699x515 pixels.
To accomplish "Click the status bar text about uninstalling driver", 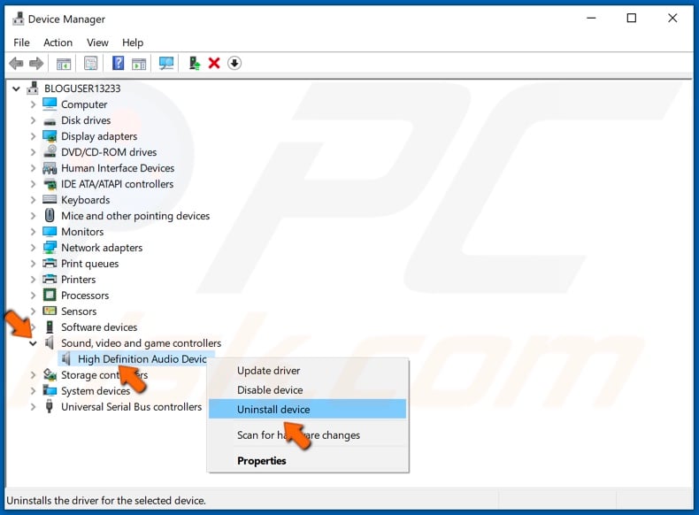I will pos(106,501).
